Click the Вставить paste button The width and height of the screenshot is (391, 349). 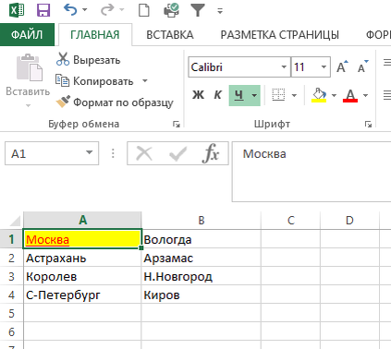click(28, 75)
